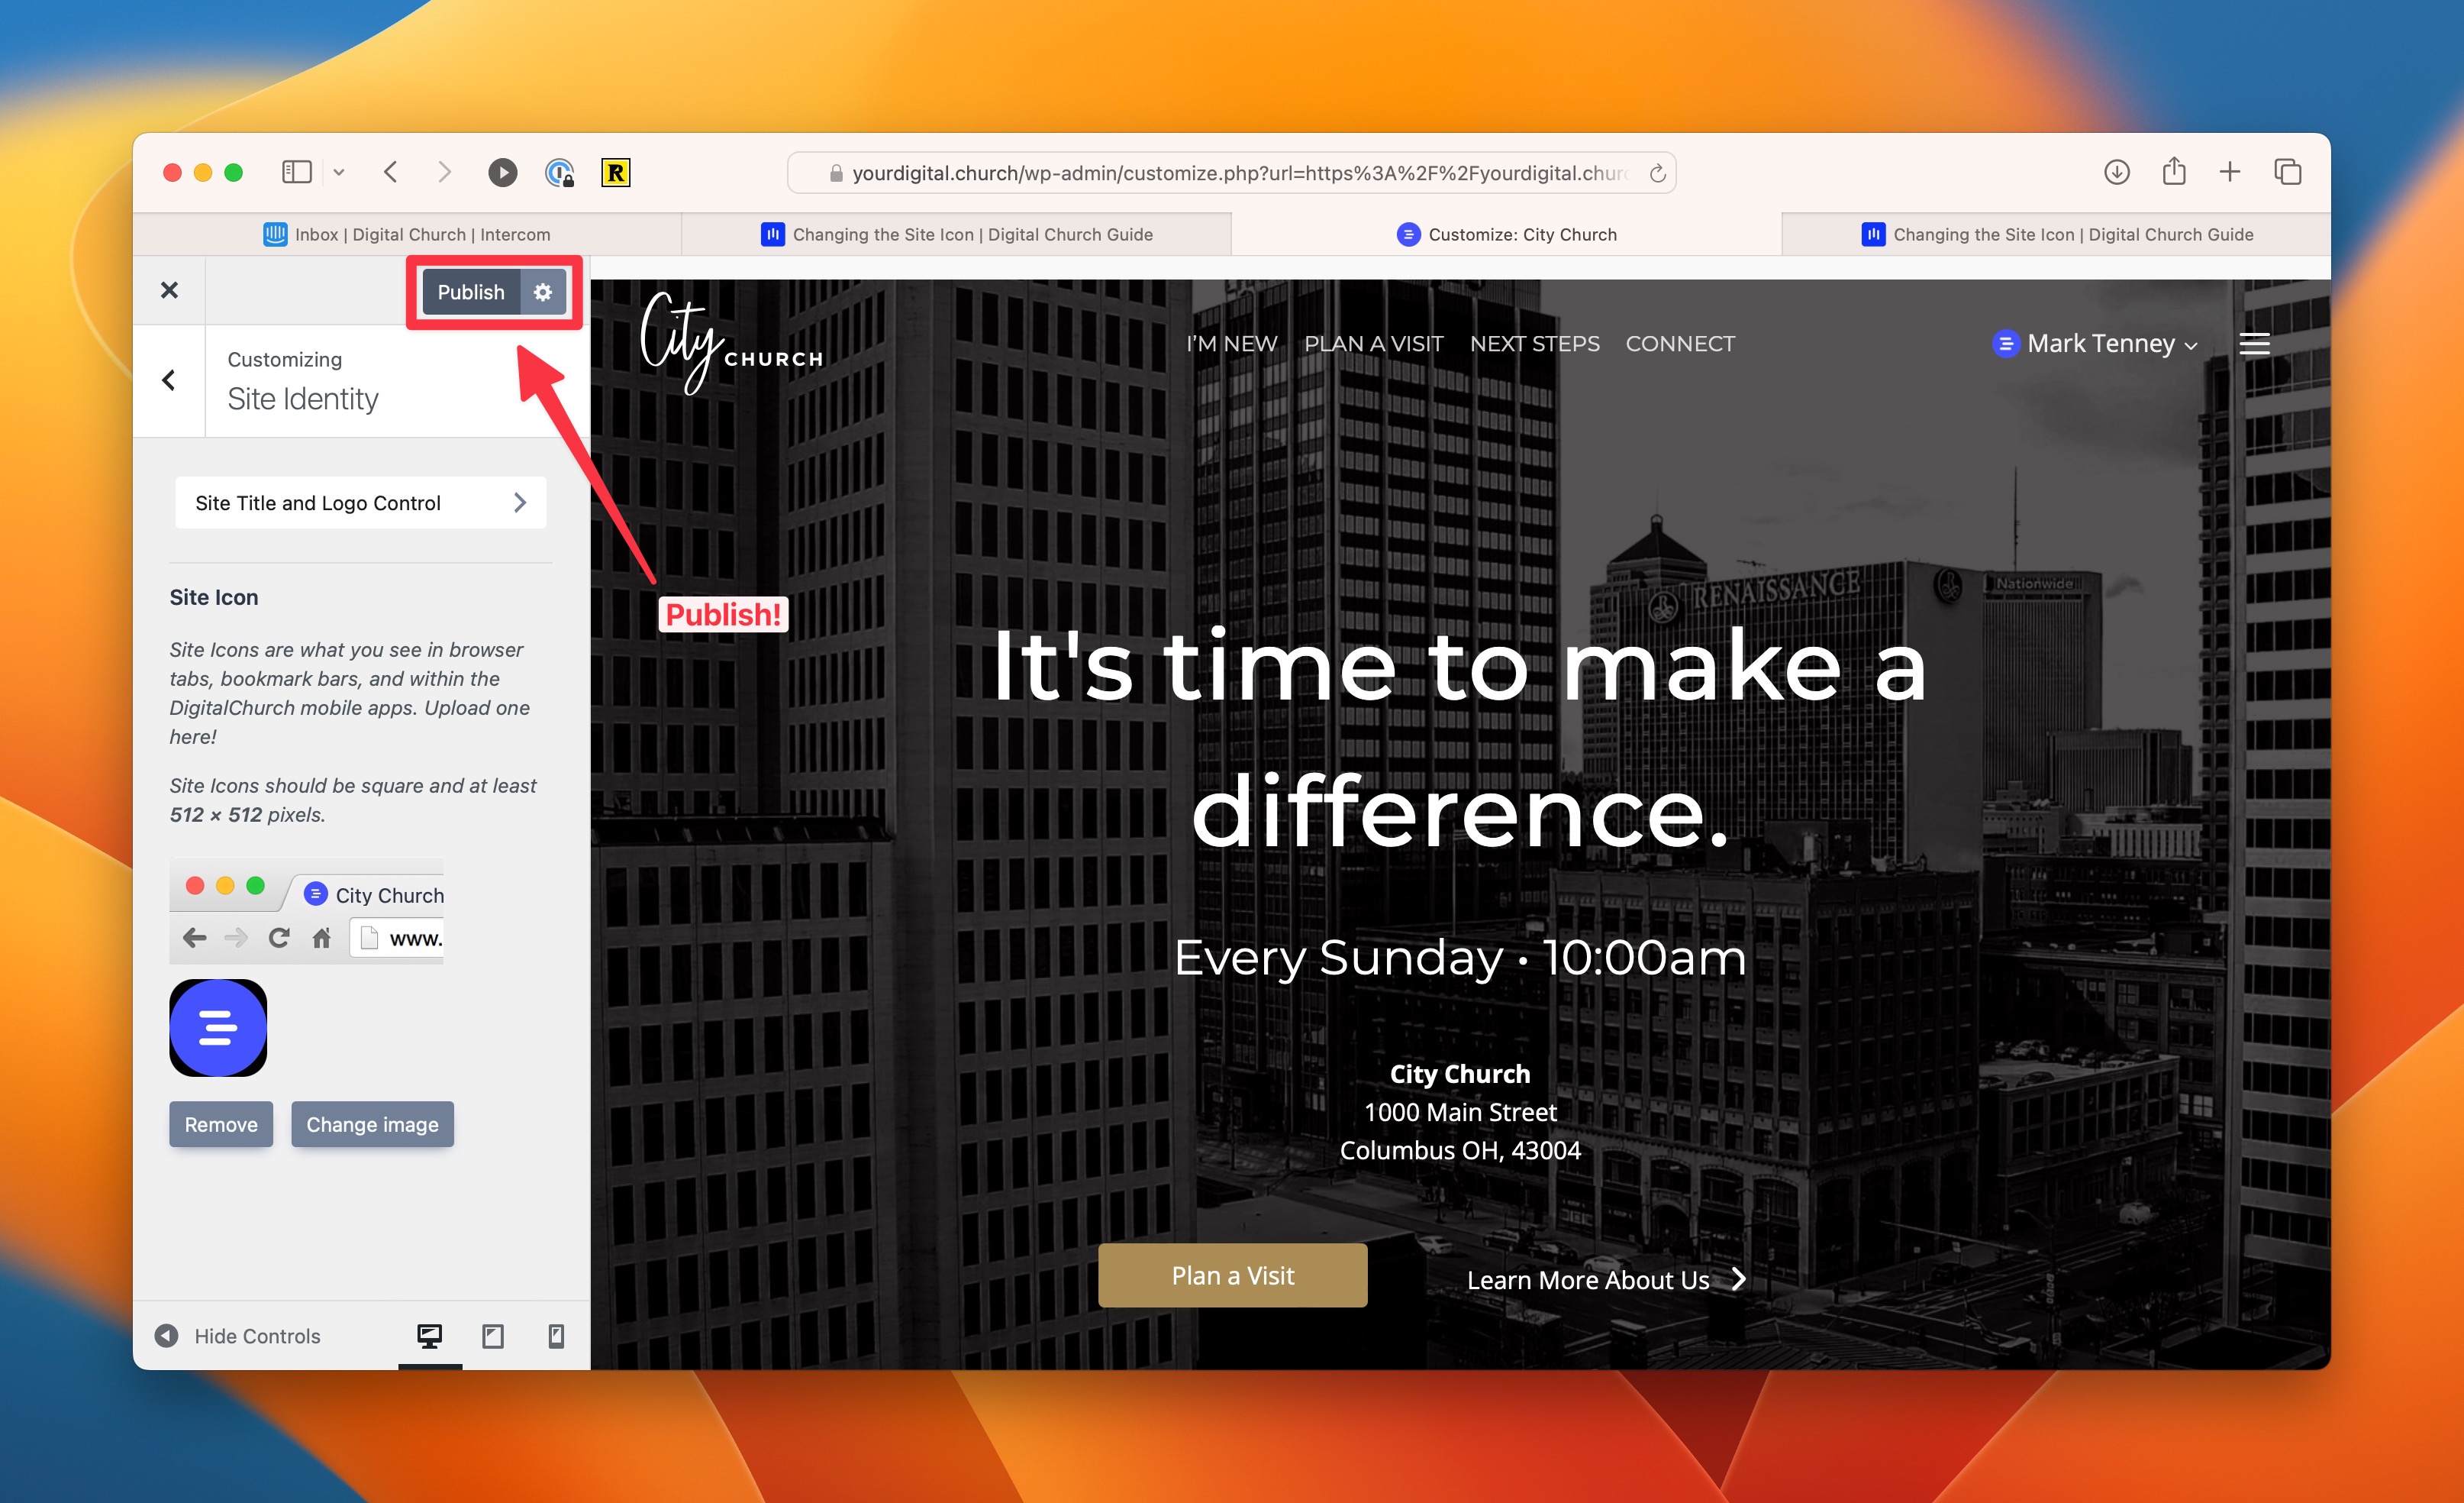Click Columbus OH, 43004 text
The width and height of the screenshot is (2464, 1503).
point(1460,1151)
